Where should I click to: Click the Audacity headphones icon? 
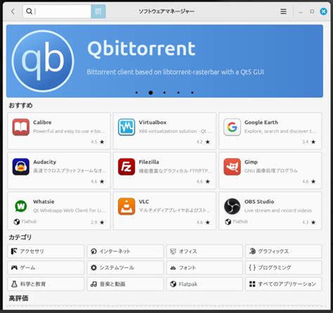click(x=21, y=167)
